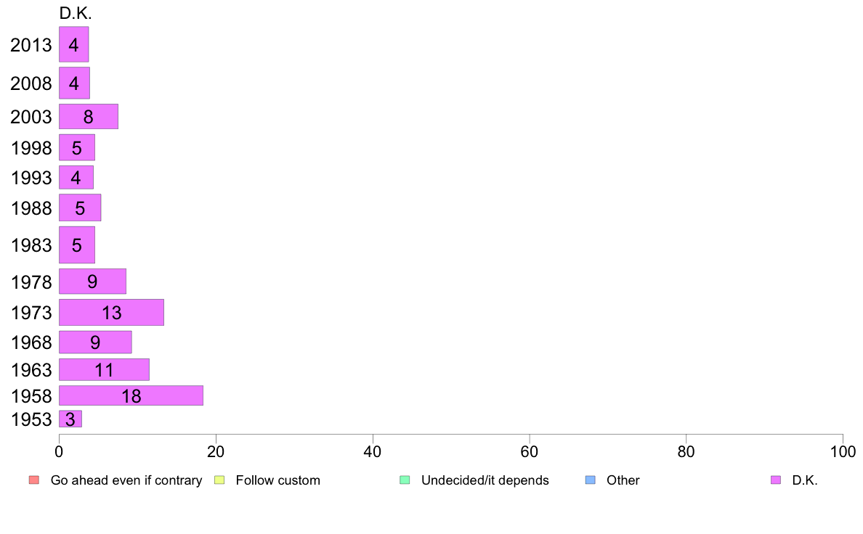
Task: Select the 1973 bar showing 13
Action: [x=111, y=313]
